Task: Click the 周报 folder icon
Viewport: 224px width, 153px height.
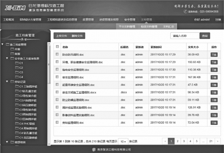Action: [12, 54]
